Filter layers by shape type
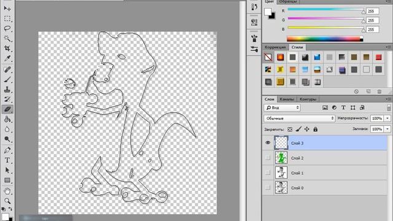This screenshot has height=221, width=393. click(352, 108)
